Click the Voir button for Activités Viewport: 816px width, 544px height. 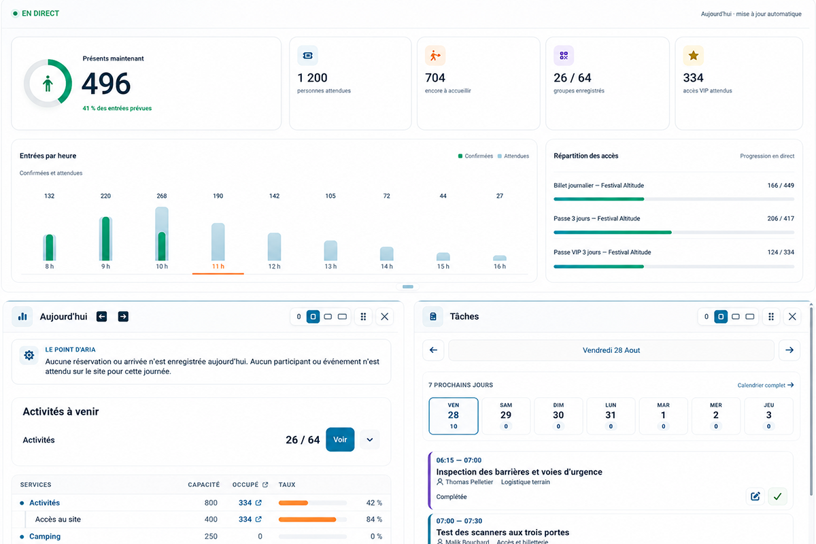coord(340,440)
